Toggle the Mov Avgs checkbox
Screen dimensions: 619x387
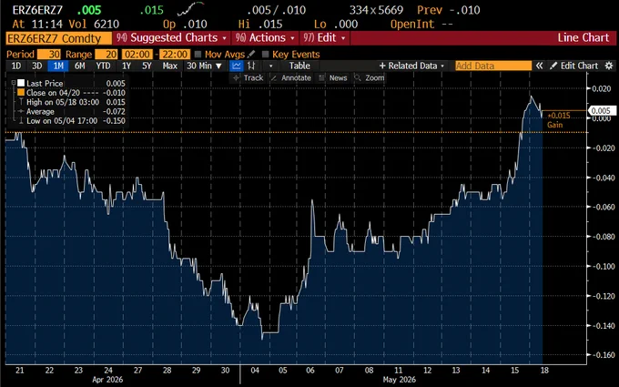pyautogui.click(x=198, y=54)
